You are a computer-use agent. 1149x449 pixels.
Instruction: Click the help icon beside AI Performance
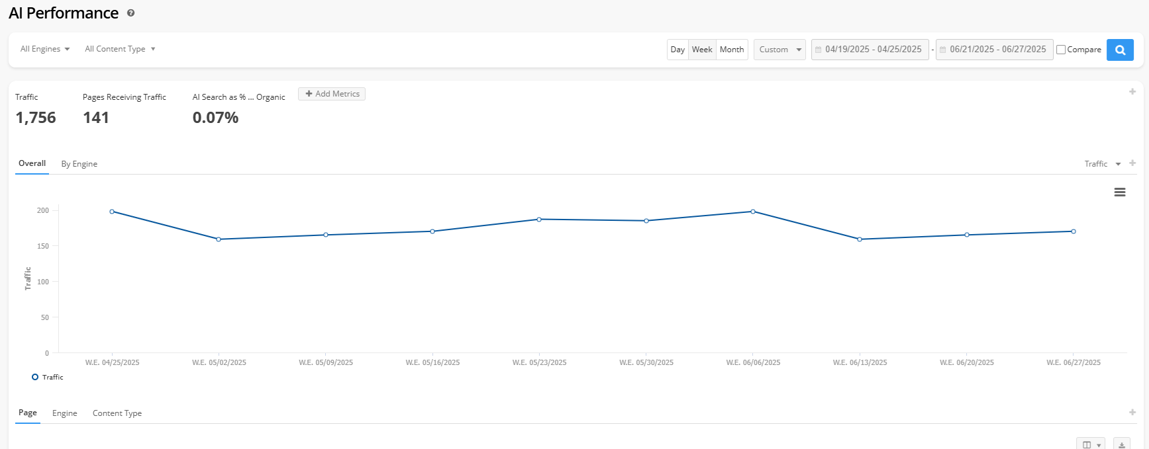click(x=131, y=13)
